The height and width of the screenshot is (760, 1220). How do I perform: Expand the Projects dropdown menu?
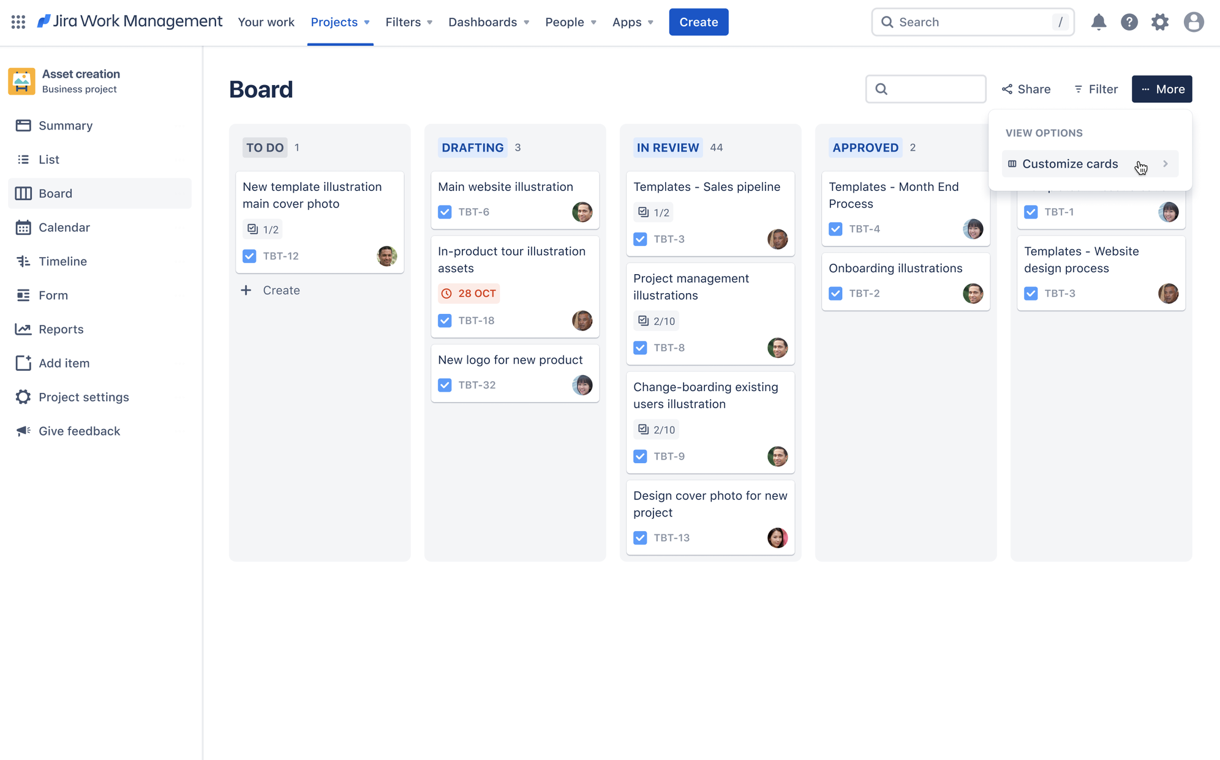[x=340, y=22]
